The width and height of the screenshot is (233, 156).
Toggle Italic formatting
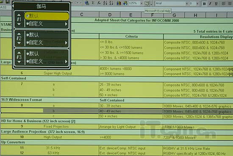tap(210, 3)
